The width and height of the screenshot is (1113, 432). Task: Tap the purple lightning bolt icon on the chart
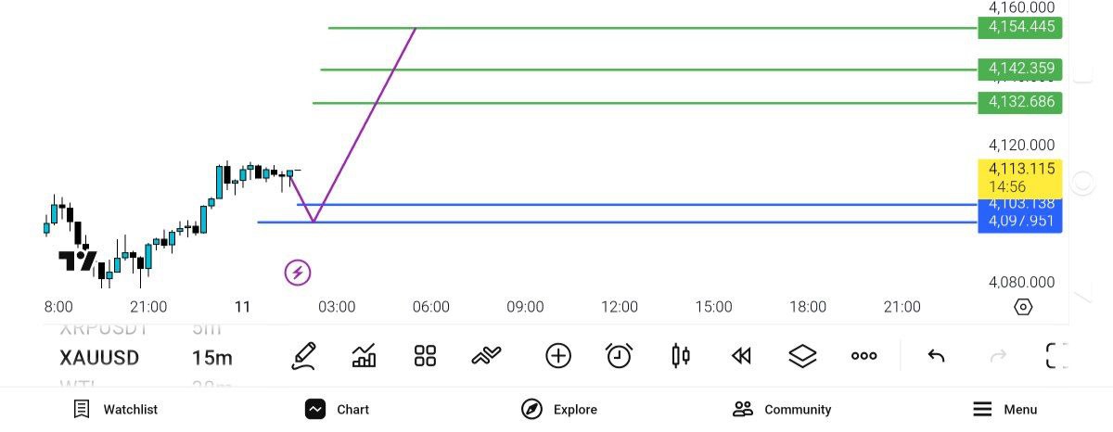pos(298,273)
